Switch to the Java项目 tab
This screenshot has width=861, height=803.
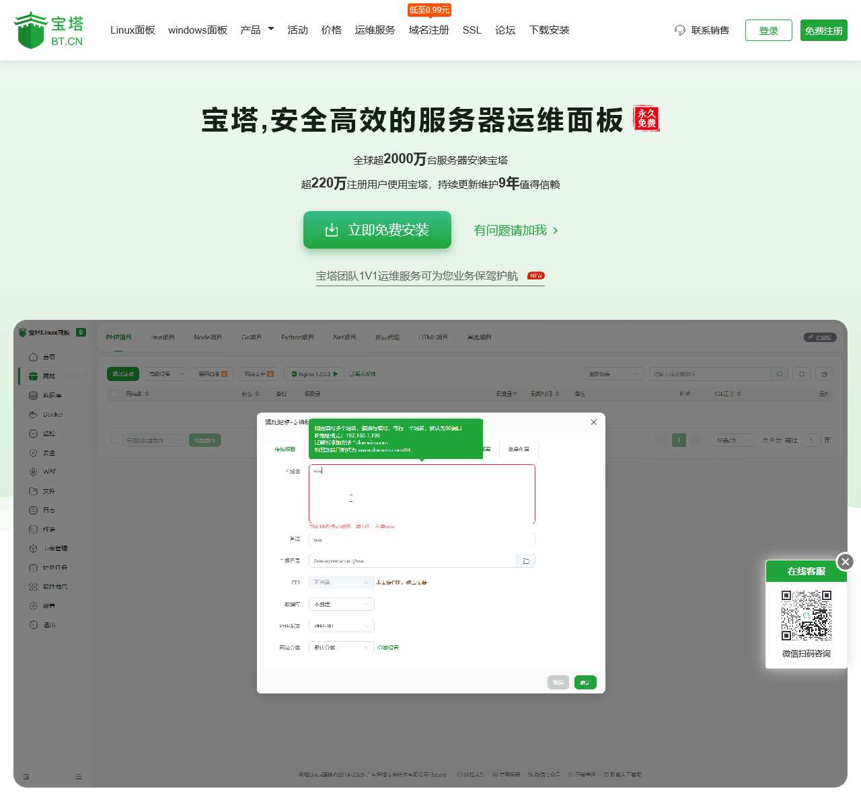[163, 337]
